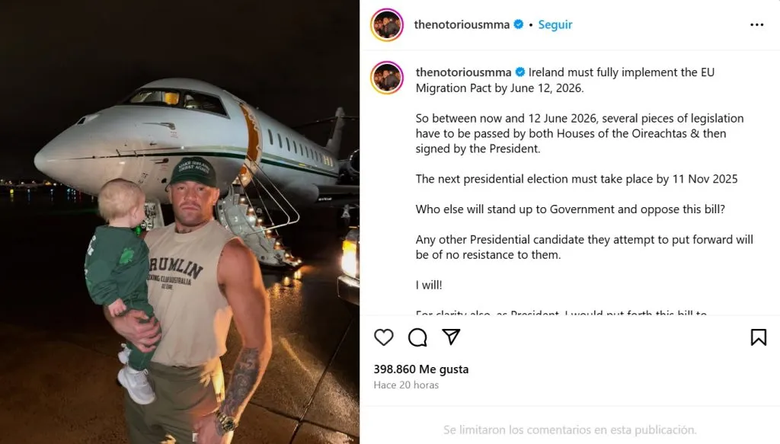Like the post with the heart icon
This screenshot has height=444, width=780.
[x=384, y=337]
